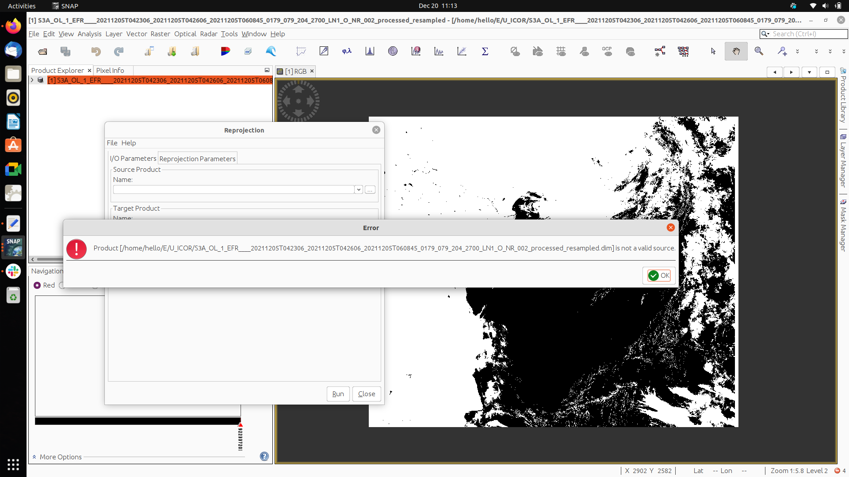Image resolution: width=849 pixels, height=477 pixels.
Task: Open the Product Library side panel
Action: [x=843, y=96]
